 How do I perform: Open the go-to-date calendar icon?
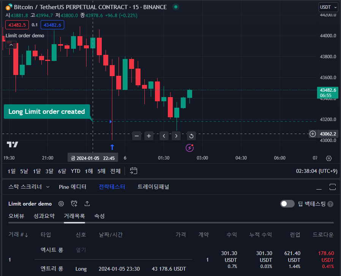pyautogui.click(x=134, y=171)
